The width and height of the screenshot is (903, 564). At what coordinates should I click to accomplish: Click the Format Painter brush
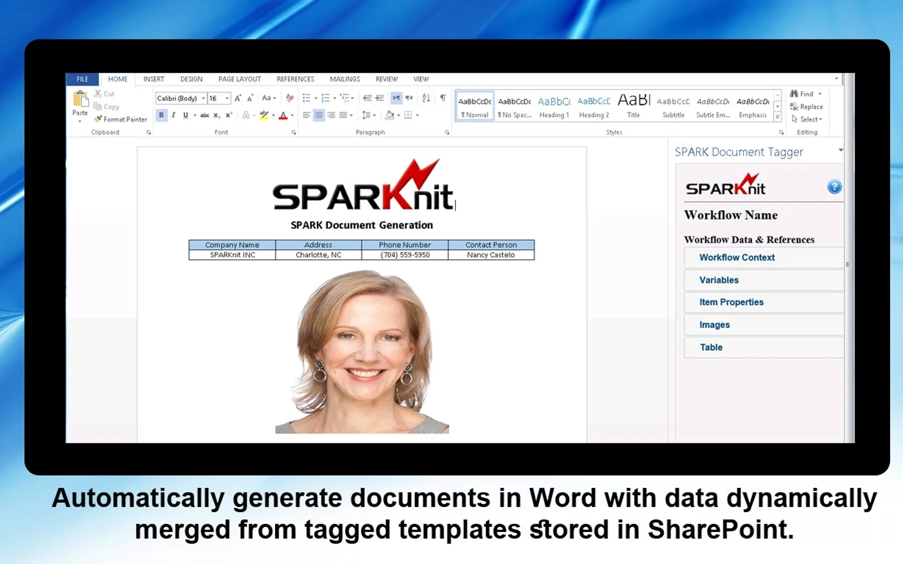tap(98, 119)
